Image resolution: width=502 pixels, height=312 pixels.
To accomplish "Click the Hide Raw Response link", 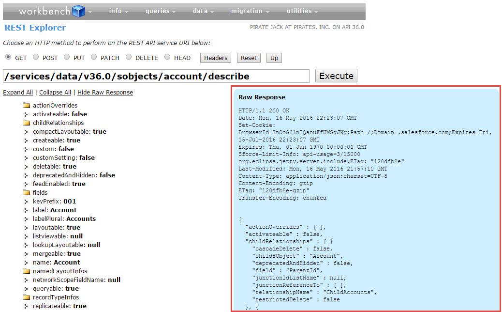I will point(105,93).
